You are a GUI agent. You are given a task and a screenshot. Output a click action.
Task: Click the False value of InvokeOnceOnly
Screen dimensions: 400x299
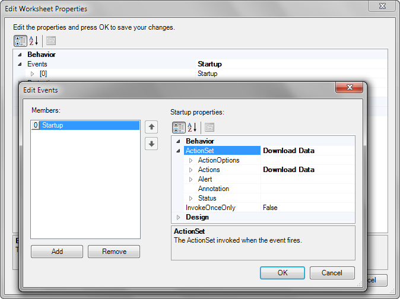click(x=270, y=208)
